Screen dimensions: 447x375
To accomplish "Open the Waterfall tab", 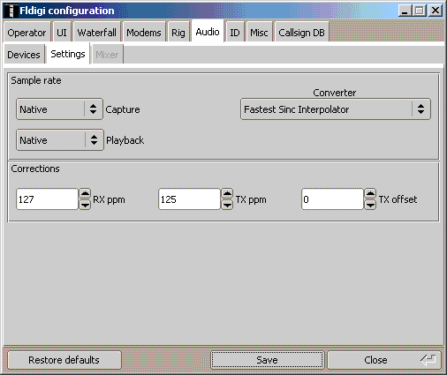I will coord(97,33).
